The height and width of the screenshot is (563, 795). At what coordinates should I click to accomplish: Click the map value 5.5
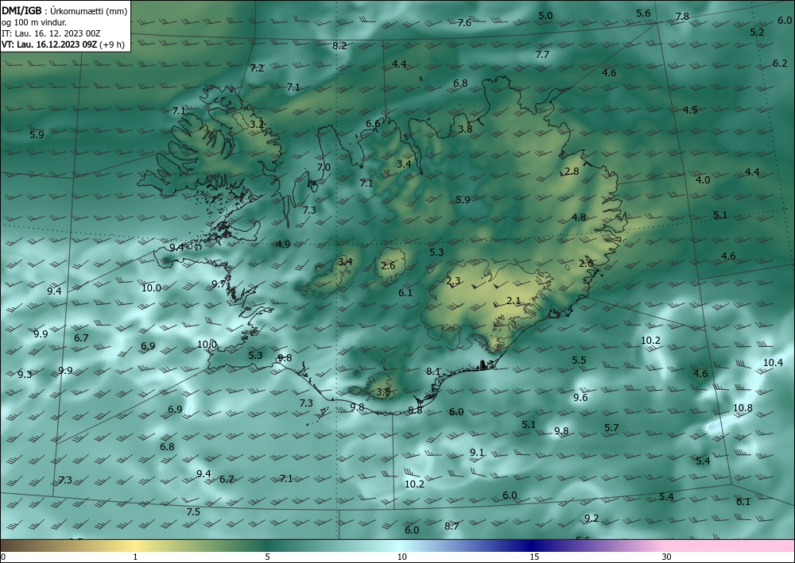click(x=579, y=361)
